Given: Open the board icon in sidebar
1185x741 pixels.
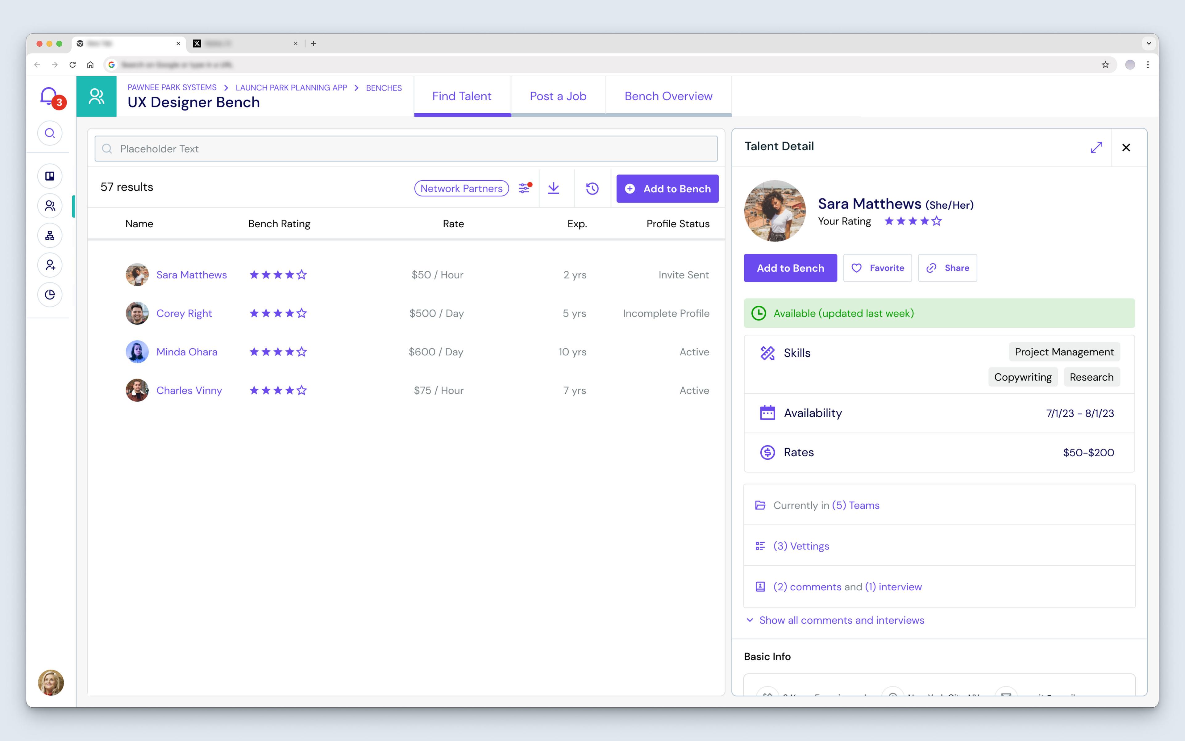Looking at the screenshot, I should (50, 176).
